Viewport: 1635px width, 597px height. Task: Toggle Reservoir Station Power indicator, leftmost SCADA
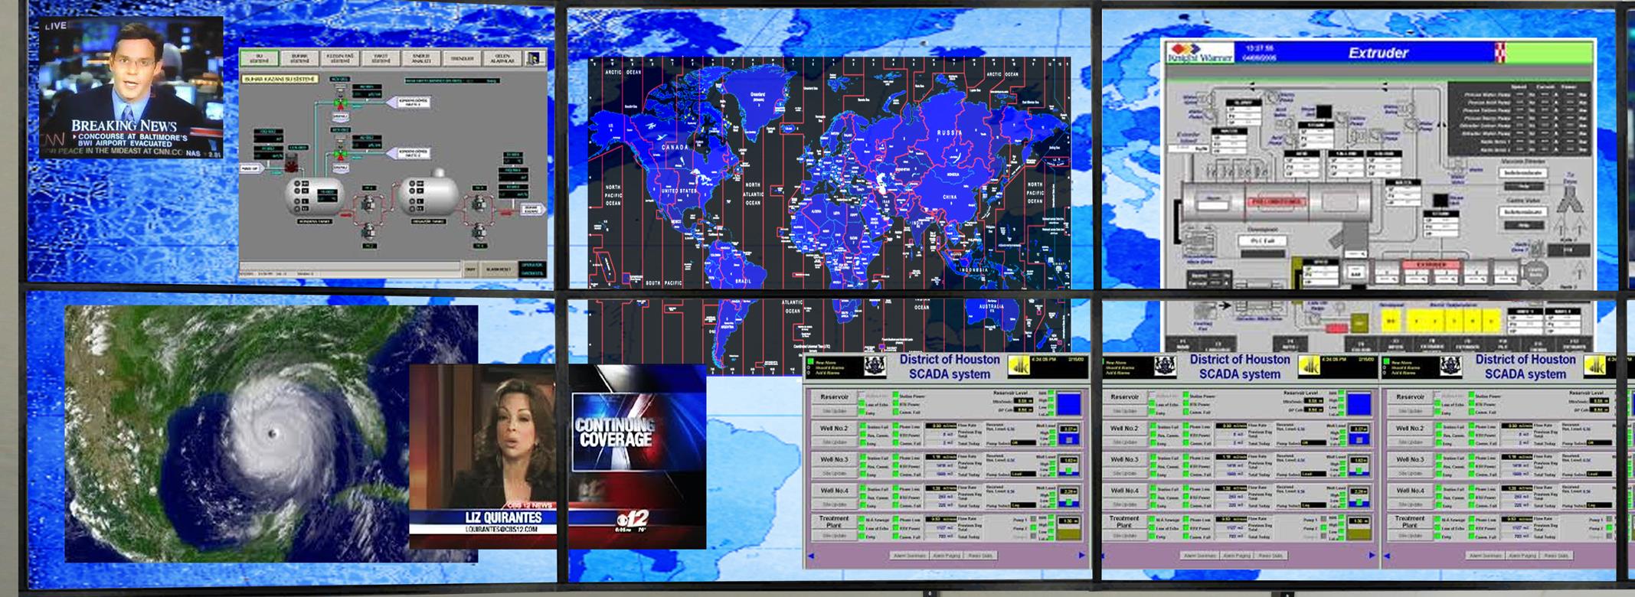pyautogui.click(x=896, y=395)
